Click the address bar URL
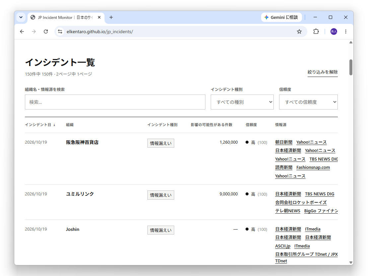This screenshot has width=368, height=276. click(x=100, y=32)
